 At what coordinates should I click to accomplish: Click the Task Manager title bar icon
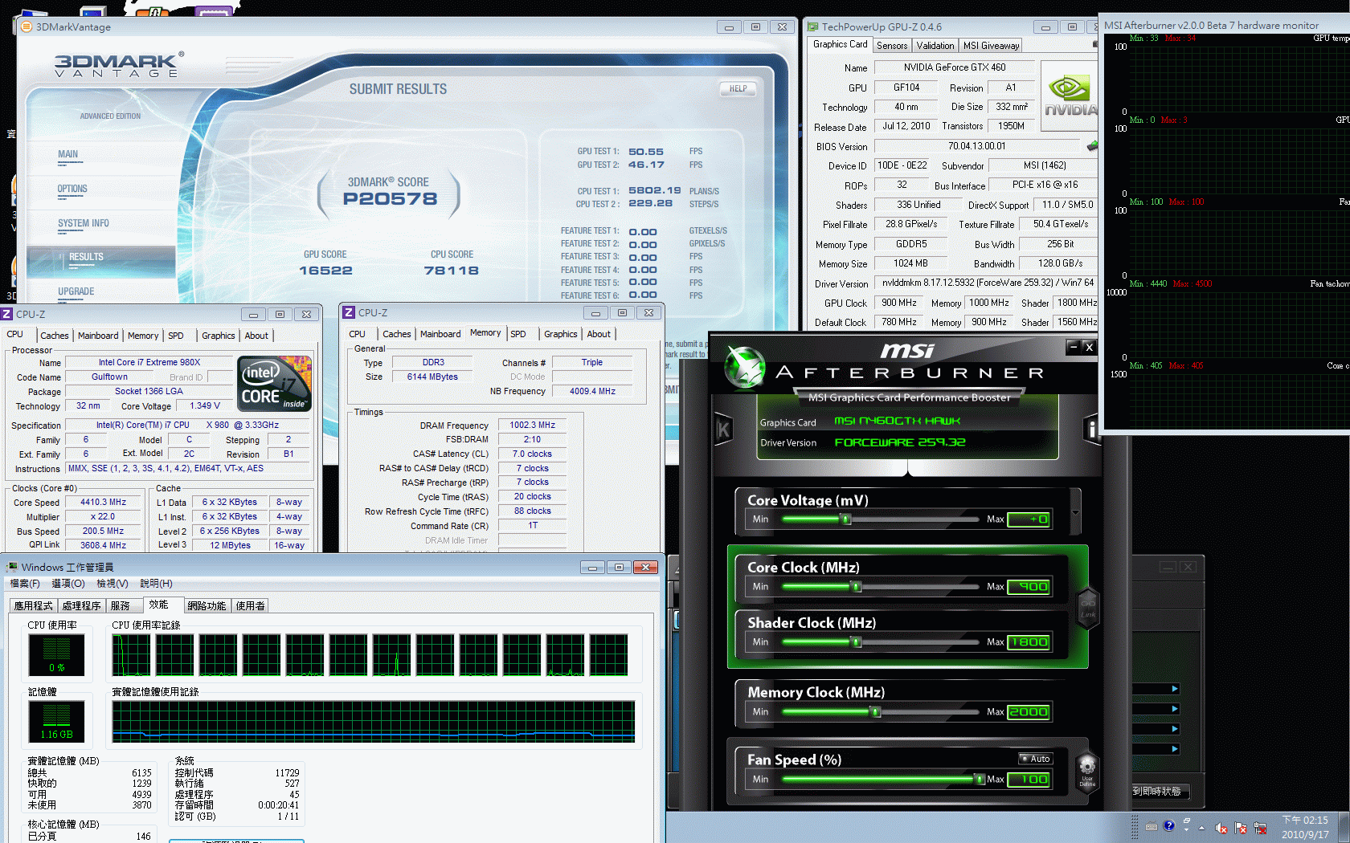(x=12, y=567)
